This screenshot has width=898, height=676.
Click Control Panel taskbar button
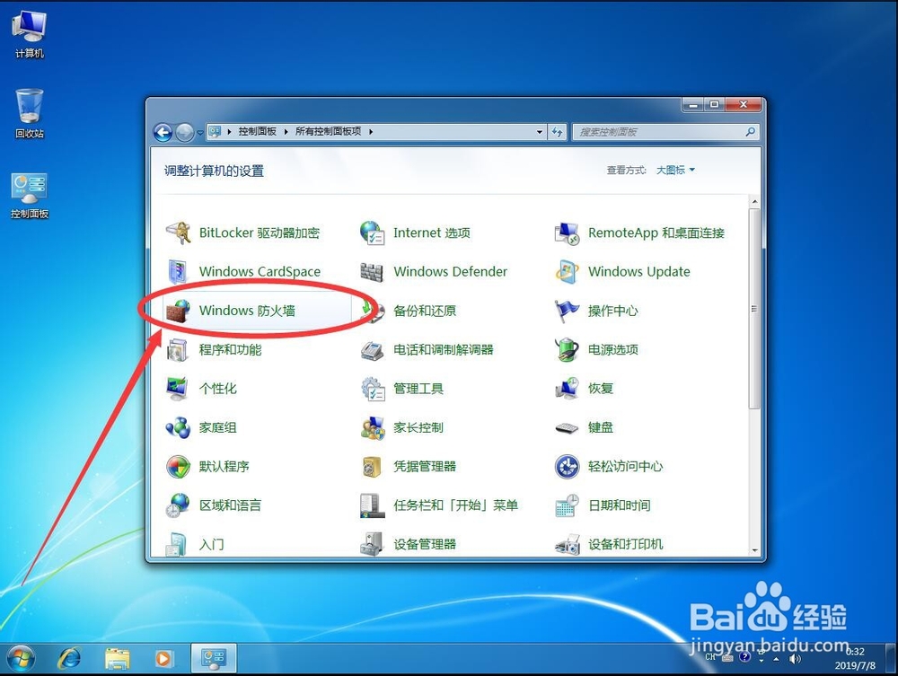213,659
